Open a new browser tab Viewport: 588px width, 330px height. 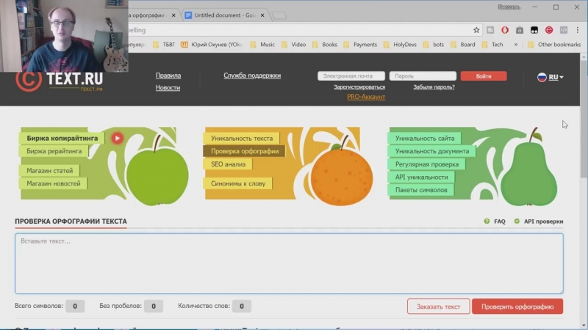279,15
